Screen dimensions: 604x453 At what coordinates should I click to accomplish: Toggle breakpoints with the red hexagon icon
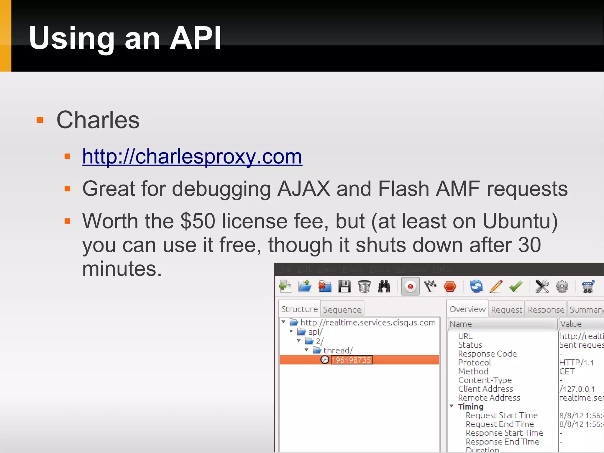450,286
